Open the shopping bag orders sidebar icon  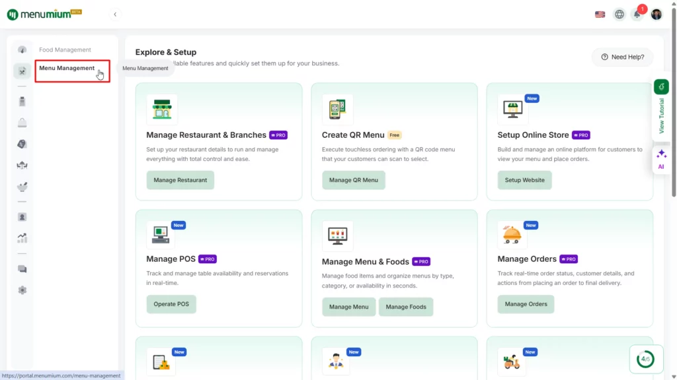[x=22, y=123]
